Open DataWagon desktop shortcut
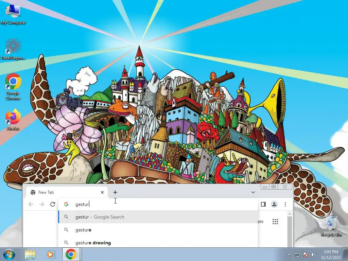 [x=13, y=49]
